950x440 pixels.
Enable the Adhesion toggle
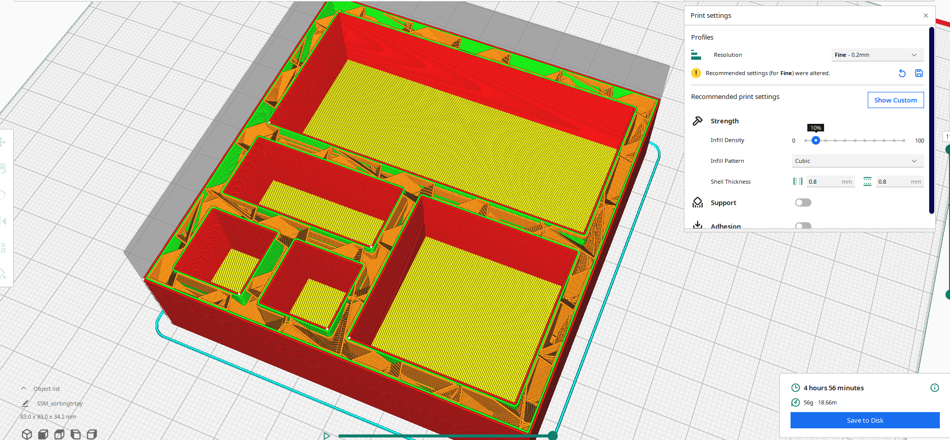(803, 226)
